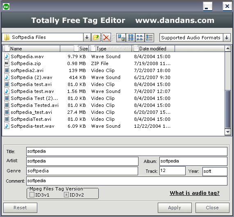Sort files by the Size column
Screen dimensions: 234x217
(74, 49)
